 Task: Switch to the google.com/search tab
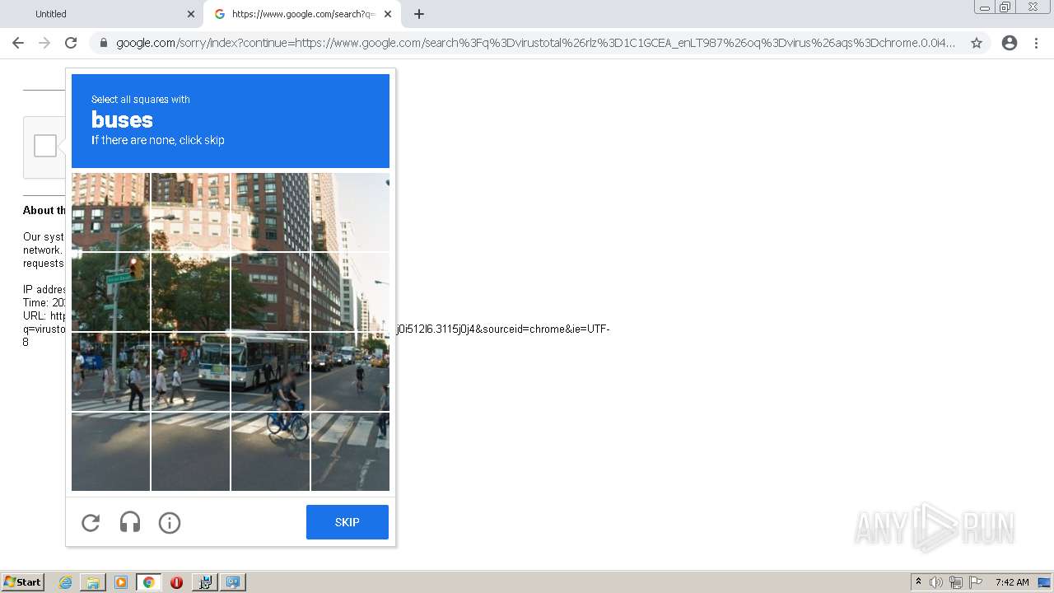click(302, 14)
